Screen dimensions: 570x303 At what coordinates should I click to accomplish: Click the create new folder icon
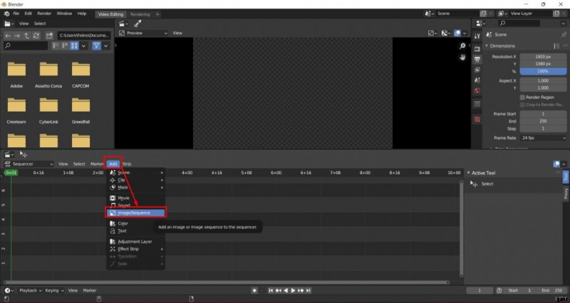(49, 35)
